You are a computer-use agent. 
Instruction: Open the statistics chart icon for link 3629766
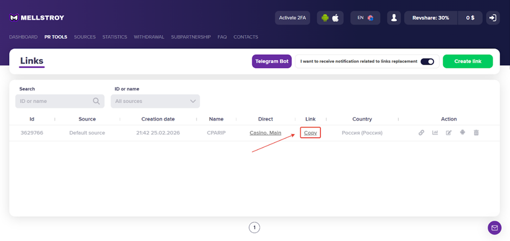click(x=435, y=132)
